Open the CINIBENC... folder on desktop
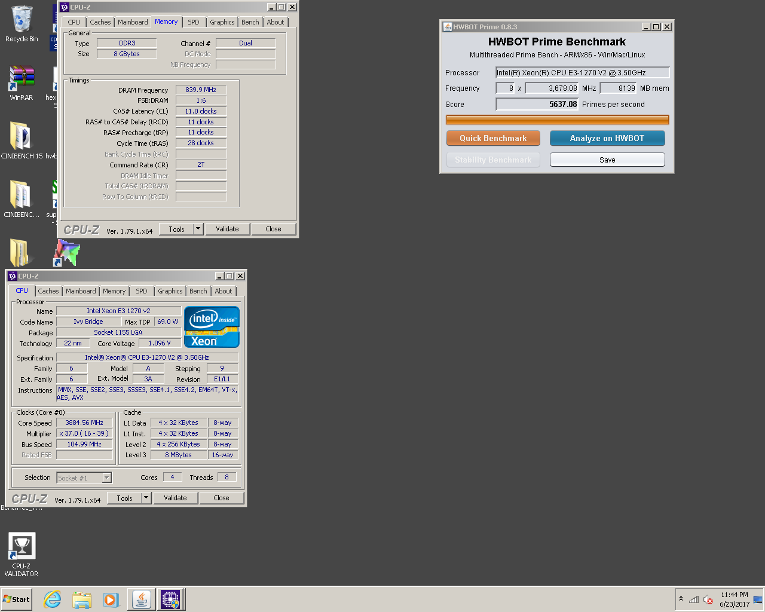This screenshot has height=612, width=765. click(x=22, y=199)
